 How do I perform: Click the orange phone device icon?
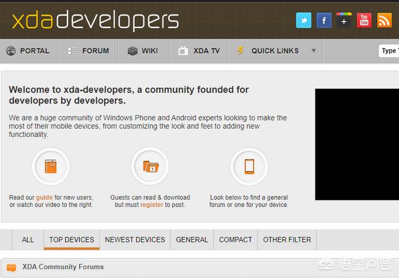pyautogui.click(x=249, y=167)
